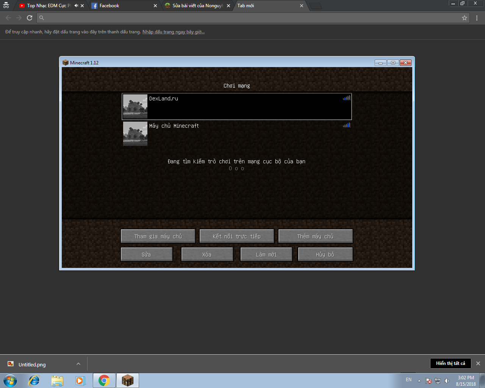Reload the current Chrome page
Image resolution: width=485 pixels, height=388 pixels.
(x=30, y=18)
